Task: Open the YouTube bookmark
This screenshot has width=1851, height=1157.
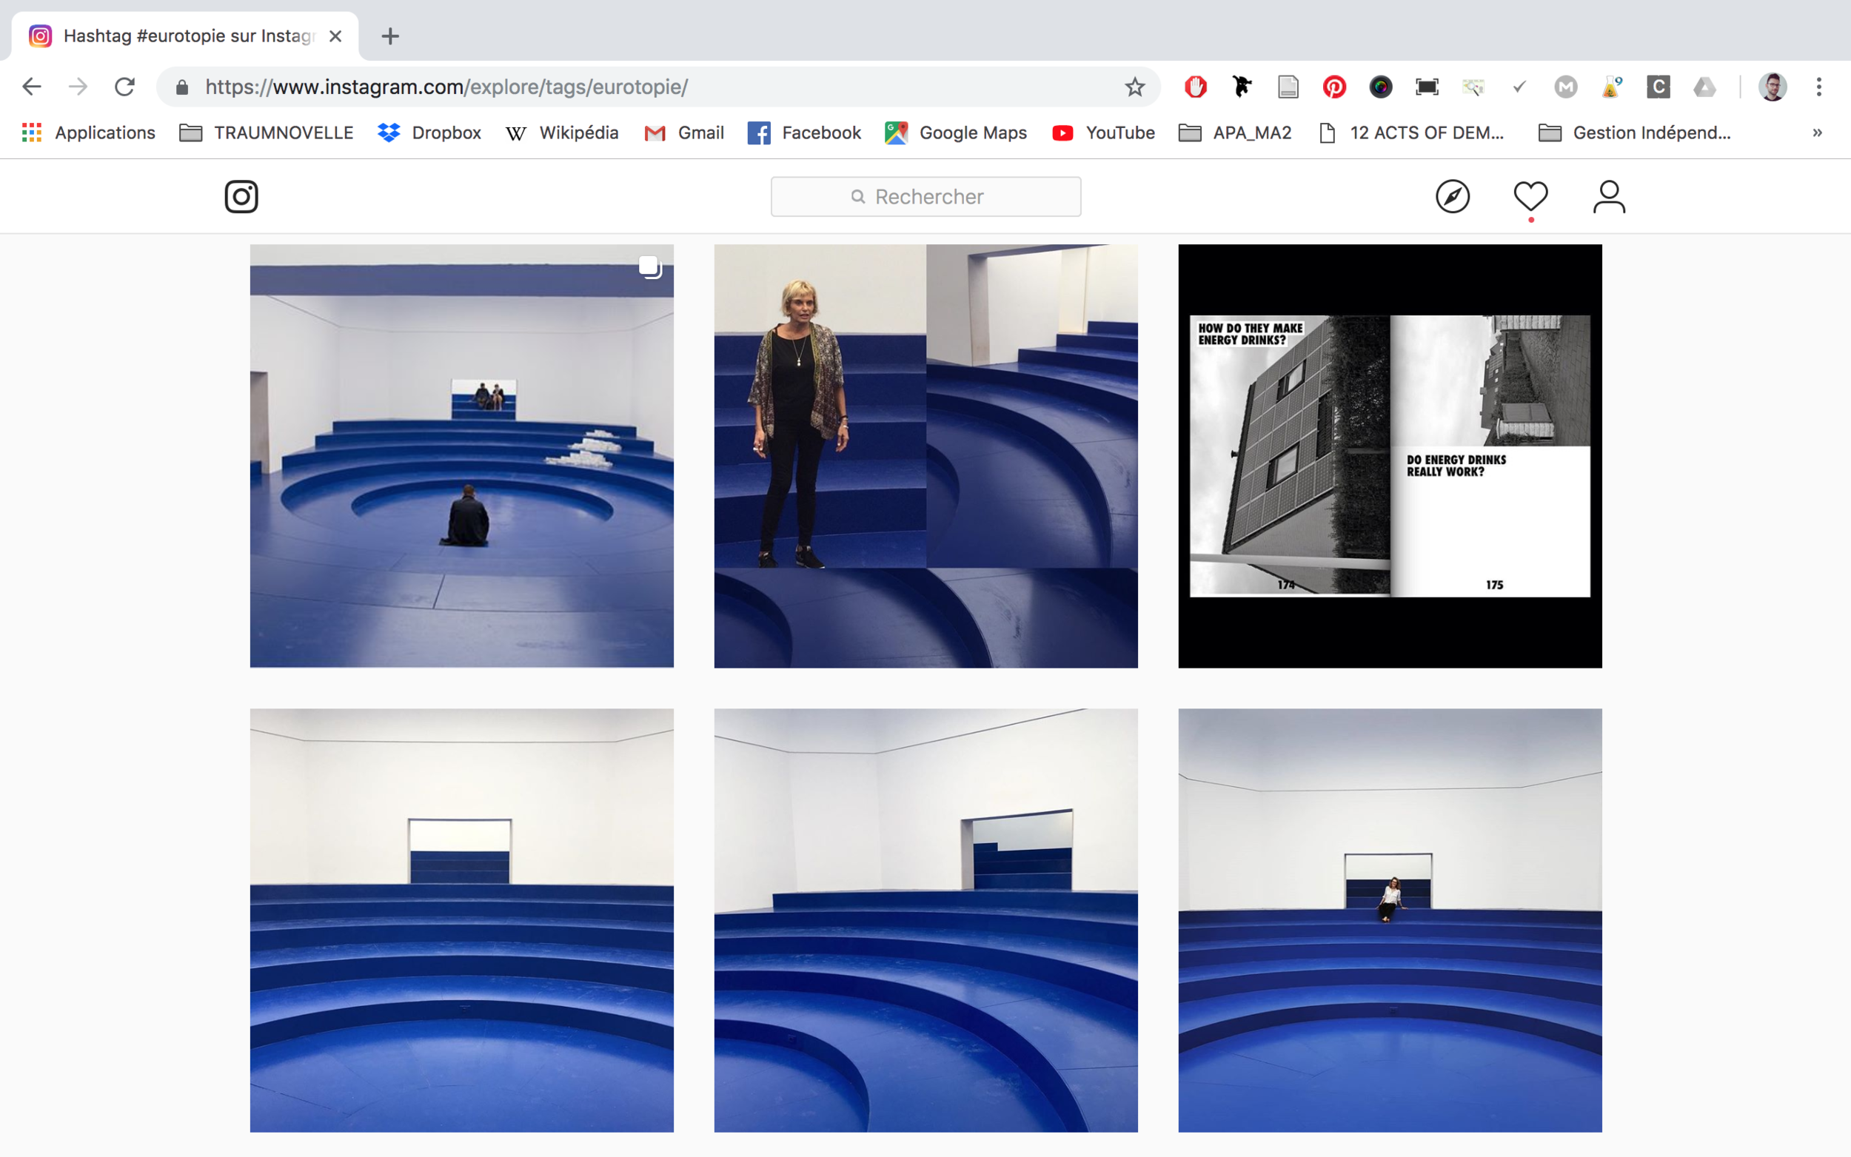Action: [x=1103, y=133]
